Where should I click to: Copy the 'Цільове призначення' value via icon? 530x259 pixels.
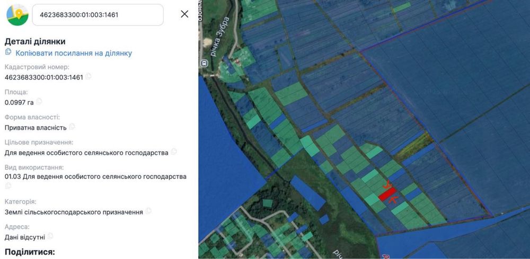(174, 151)
